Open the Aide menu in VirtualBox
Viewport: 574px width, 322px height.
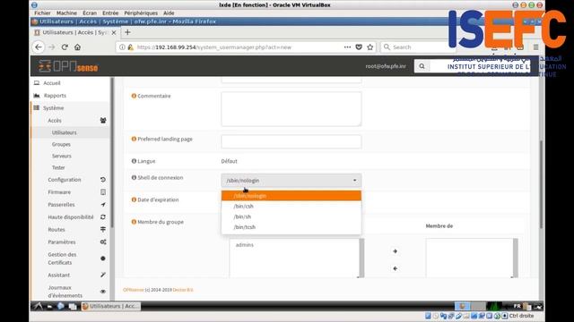point(169,13)
